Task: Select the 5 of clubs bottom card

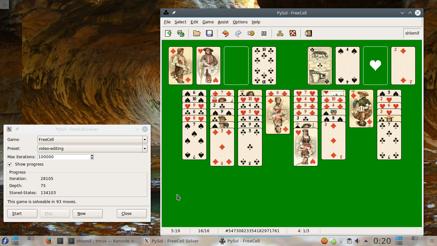Action: pos(250,147)
